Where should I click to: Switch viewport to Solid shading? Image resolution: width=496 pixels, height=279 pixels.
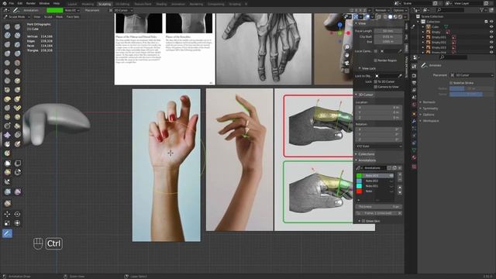[391, 17]
